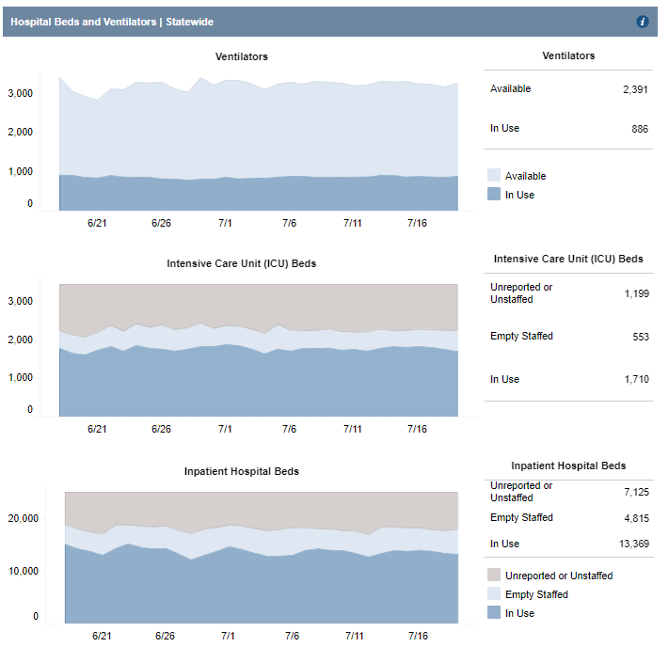The width and height of the screenshot is (669, 647).
Task: Click the Available legend swatch under Ventilators
Action: [494, 176]
